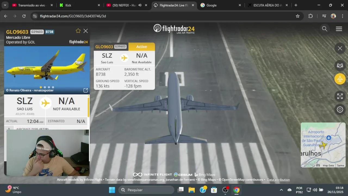Open Microsoft Store from taskbar
The width and height of the screenshot is (348, 196).
pyautogui.click(x=214, y=190)
